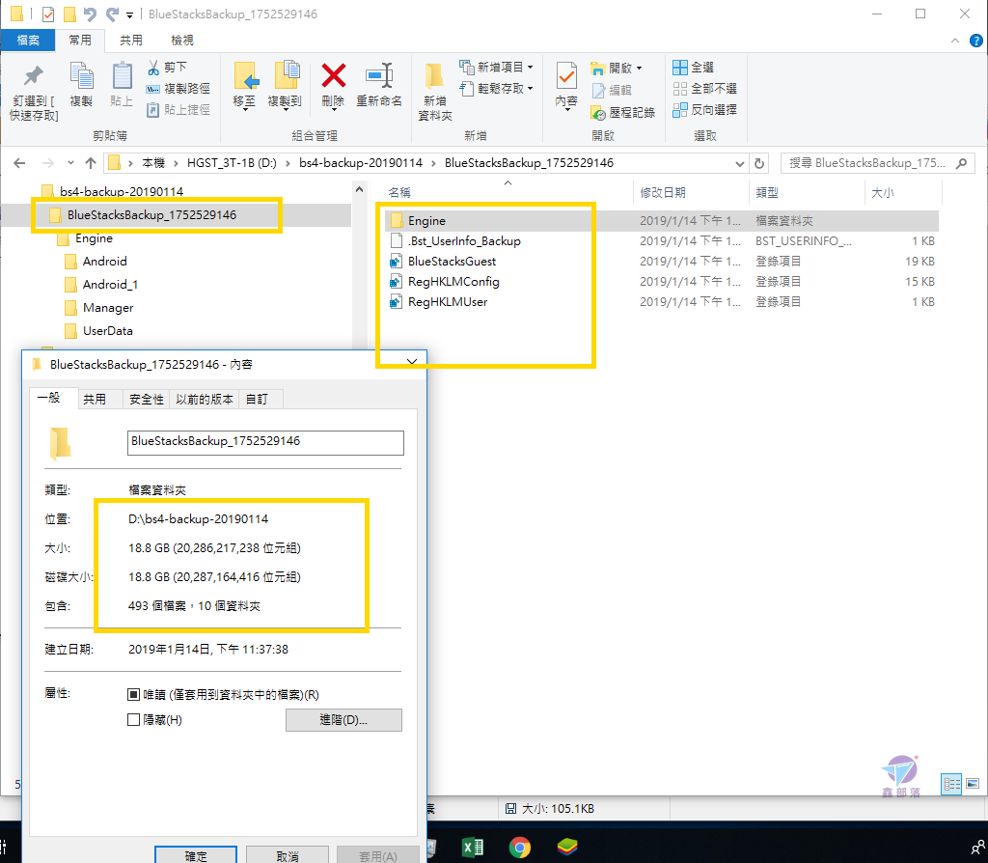Click the Cancel (取消) button
Viewport: 988px width, 863px height.
(288, 855)
